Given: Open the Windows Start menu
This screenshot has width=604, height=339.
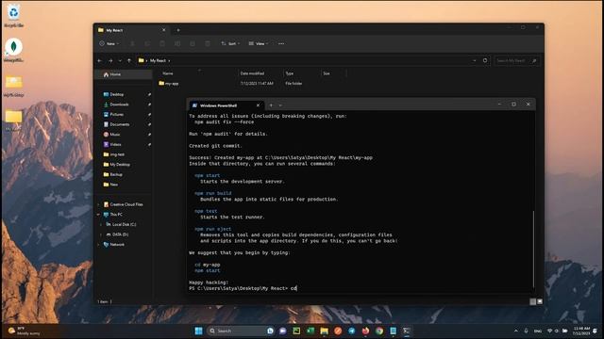Looking at the screenshot, I should click(x=199, y=331).
